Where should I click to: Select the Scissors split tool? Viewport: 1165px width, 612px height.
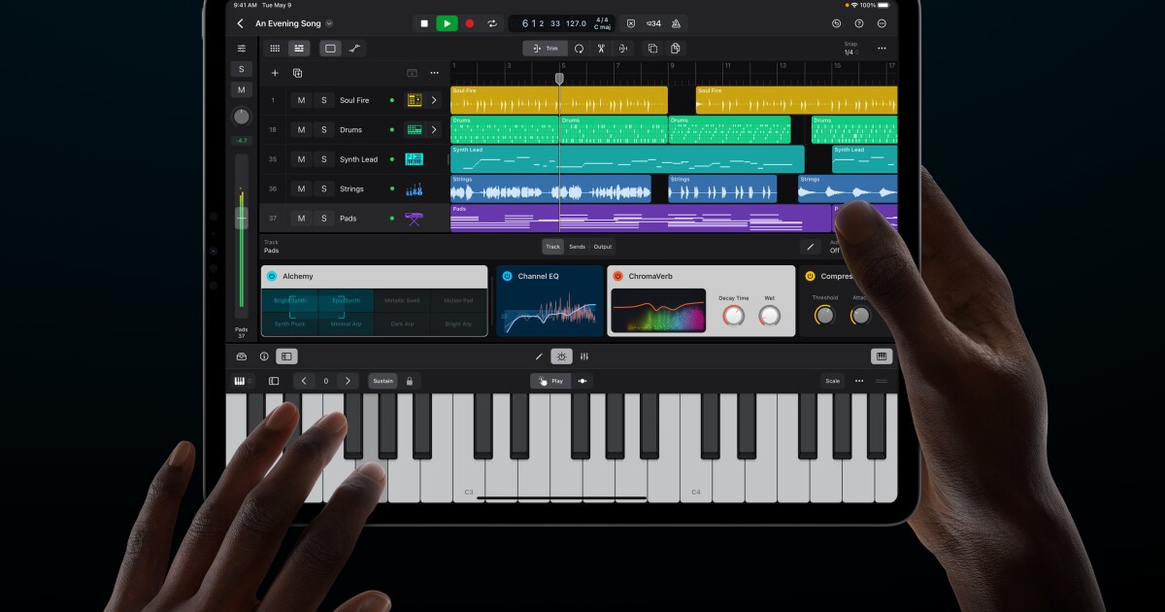[x=602, y=49]
